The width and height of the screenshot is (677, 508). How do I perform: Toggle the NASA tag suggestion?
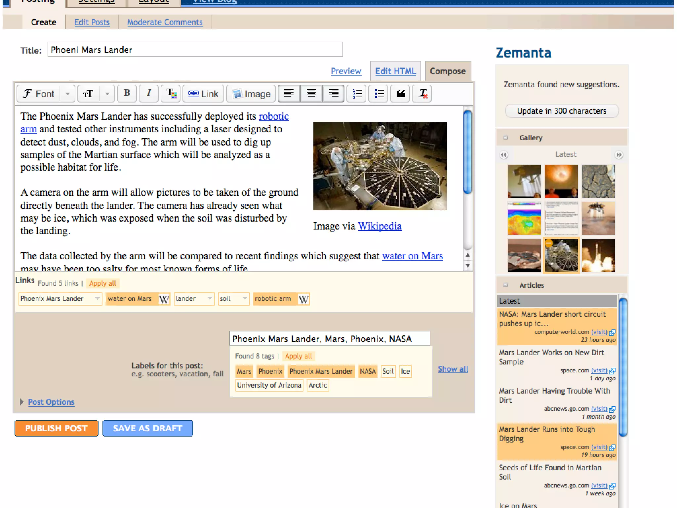[368, 371]
